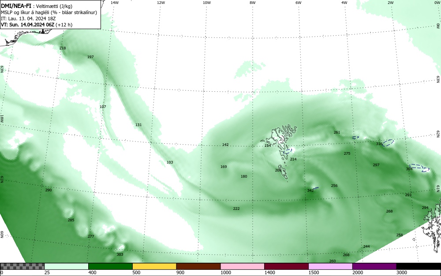The width and height of the screenshot is (441, 276).
Task: Click the 290 value on the map
Action: [49, 190]
